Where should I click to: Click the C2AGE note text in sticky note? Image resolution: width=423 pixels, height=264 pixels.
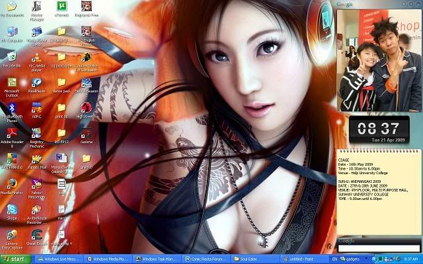343,160
